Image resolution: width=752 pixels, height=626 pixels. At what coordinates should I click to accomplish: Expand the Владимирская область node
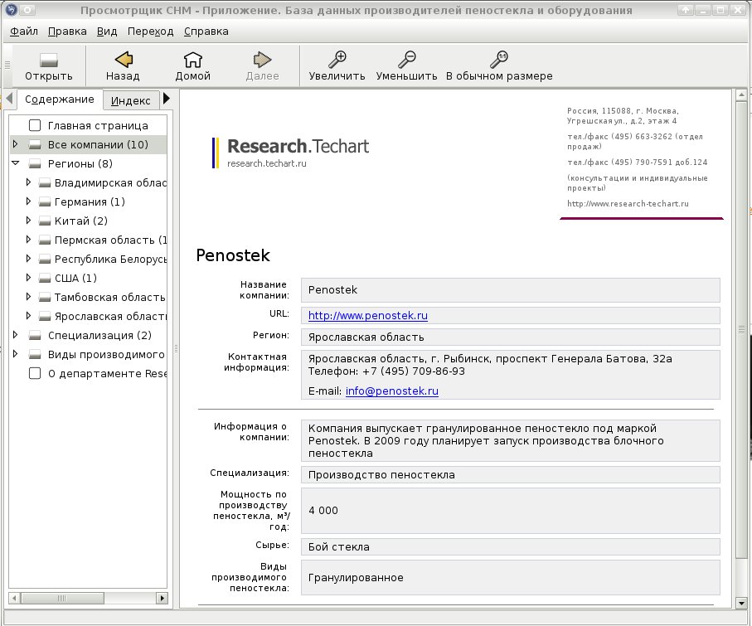click(28, 182)
